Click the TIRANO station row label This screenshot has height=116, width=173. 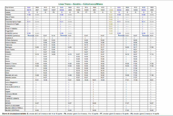[x=8, y=15]
